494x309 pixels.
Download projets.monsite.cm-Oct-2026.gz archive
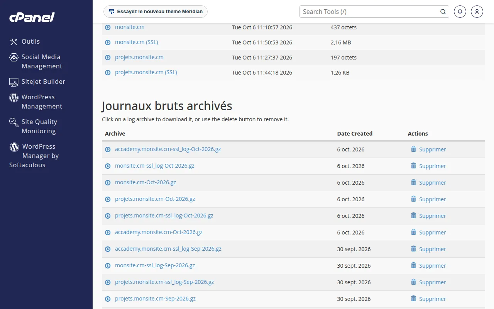coord(155,199)
